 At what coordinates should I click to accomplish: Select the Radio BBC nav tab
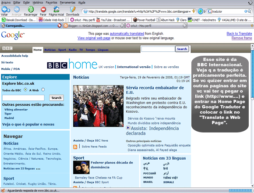(73, 50)
